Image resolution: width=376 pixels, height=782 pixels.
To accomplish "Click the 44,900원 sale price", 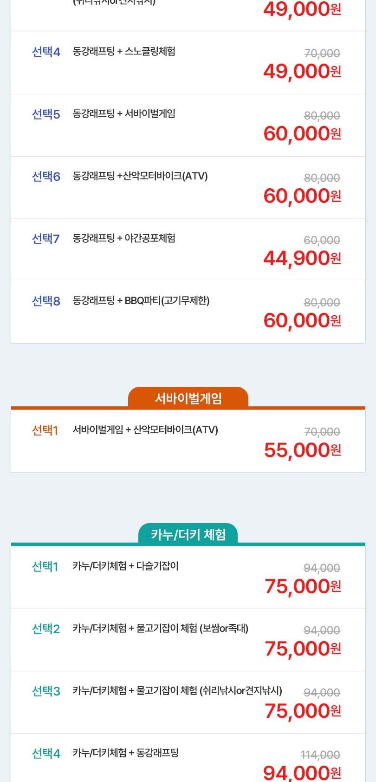I will pos(302,258).
